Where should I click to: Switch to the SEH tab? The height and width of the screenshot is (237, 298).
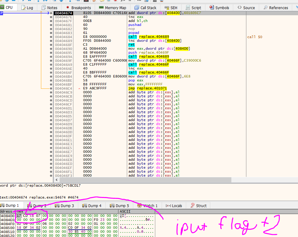(x=171, y=8)
